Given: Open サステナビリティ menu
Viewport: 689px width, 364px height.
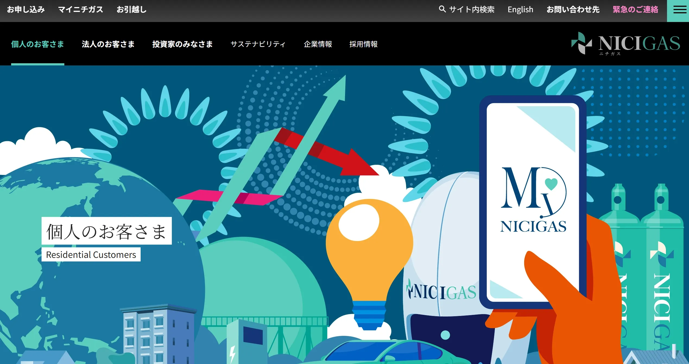Looking at the screenshot, I should pyautogui.click(x=258, y=44).
